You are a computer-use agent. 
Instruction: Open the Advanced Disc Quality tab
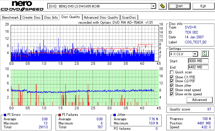pyautogui.click(x=101, y=18)
